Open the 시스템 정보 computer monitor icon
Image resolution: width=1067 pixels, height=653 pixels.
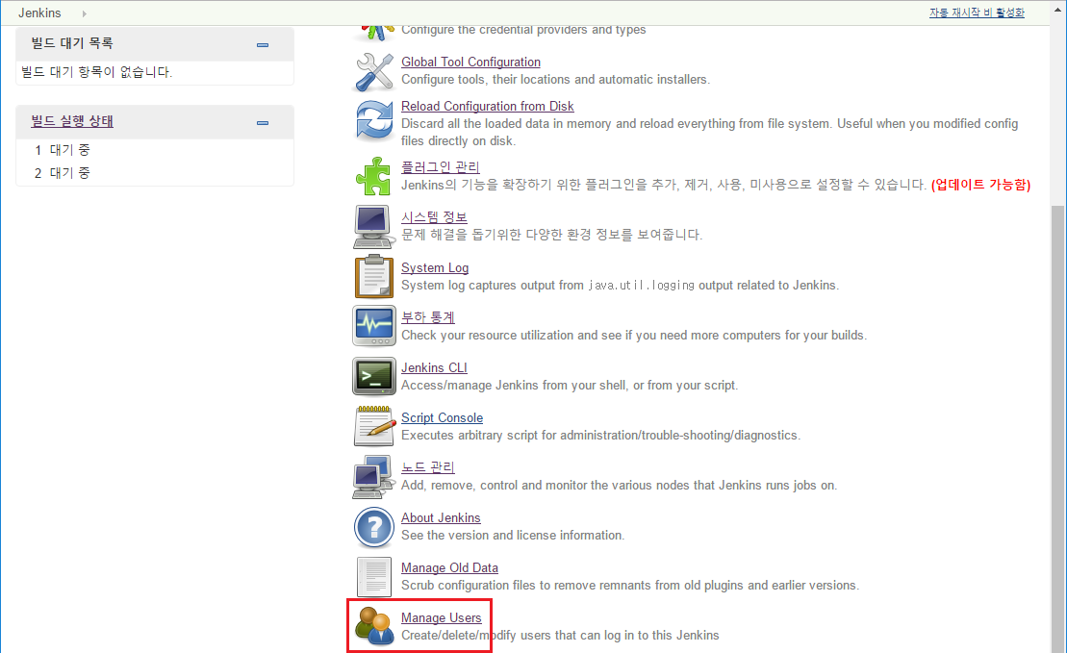click(373, 227)
